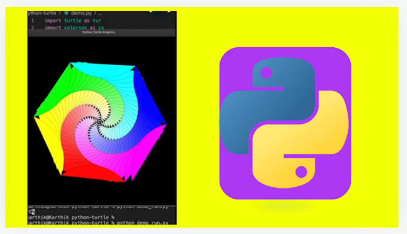Click the Python file icon beside demo.py
Image resolution: width=407 pixels, height=234 pixels.
(66, 13)
